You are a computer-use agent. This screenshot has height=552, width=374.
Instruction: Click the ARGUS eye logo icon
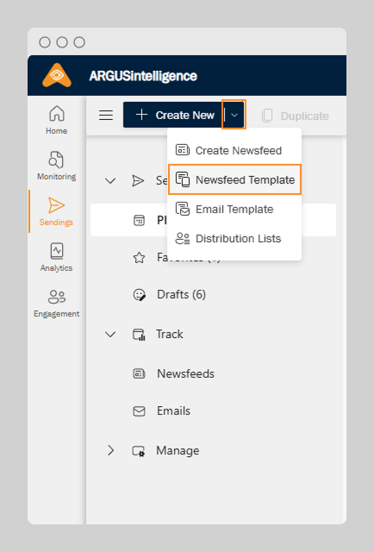(x=57, y=76)
